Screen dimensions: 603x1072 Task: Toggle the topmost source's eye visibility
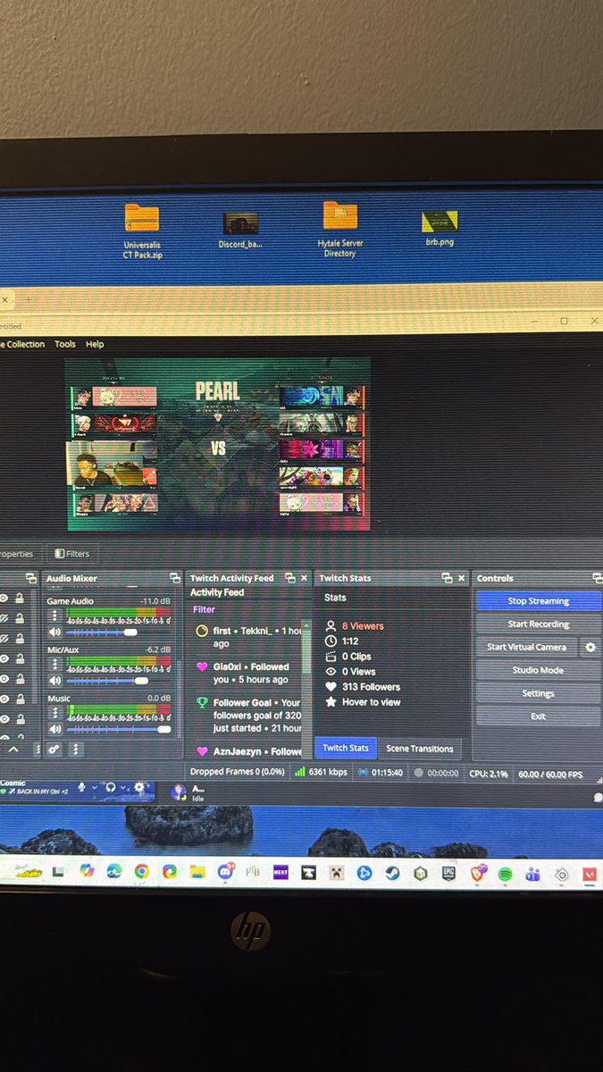click(4, 598)
